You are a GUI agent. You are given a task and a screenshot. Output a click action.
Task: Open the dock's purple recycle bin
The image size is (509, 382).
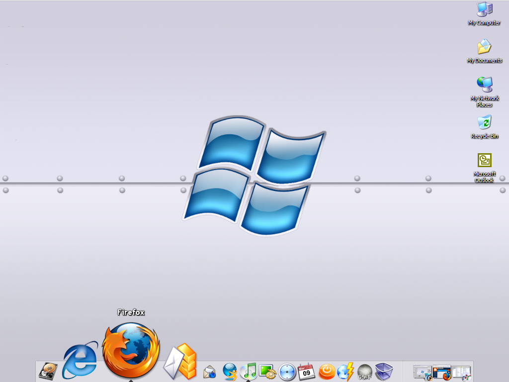(384, 371)
